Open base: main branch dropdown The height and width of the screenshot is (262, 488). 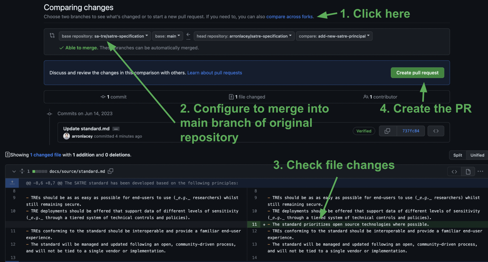(168, 36)
